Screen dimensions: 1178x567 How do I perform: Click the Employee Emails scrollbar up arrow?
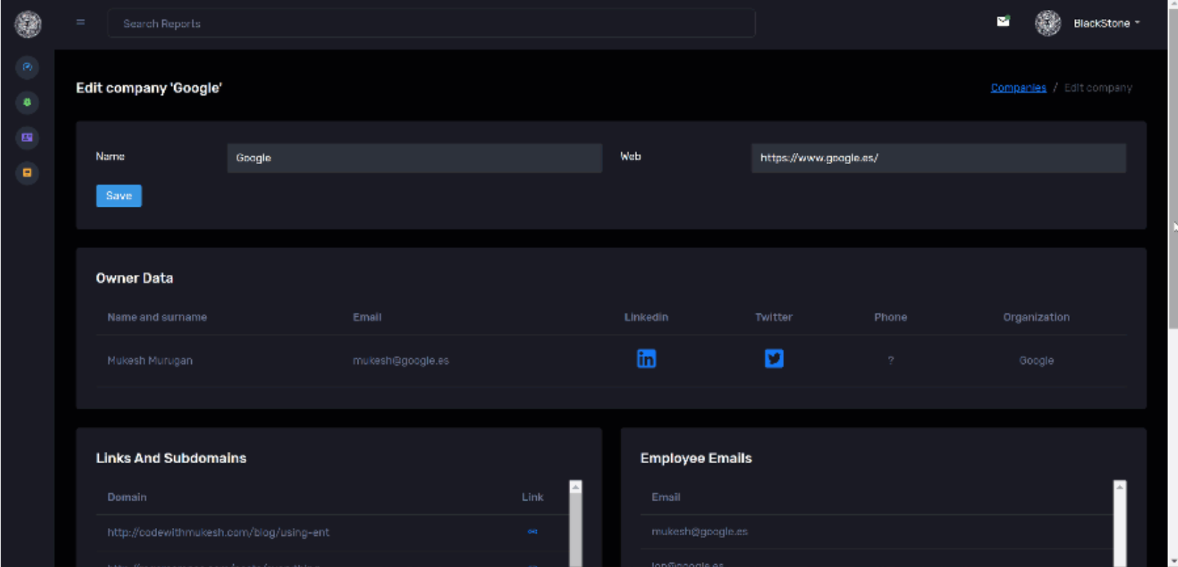(1120, 487)
